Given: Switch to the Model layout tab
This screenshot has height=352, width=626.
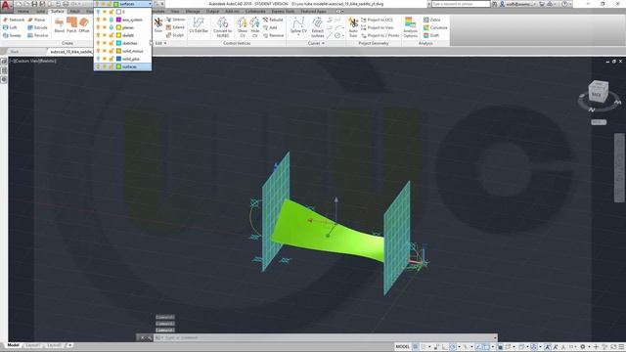Looking at the screenshot, I should [x=13, y=345].
